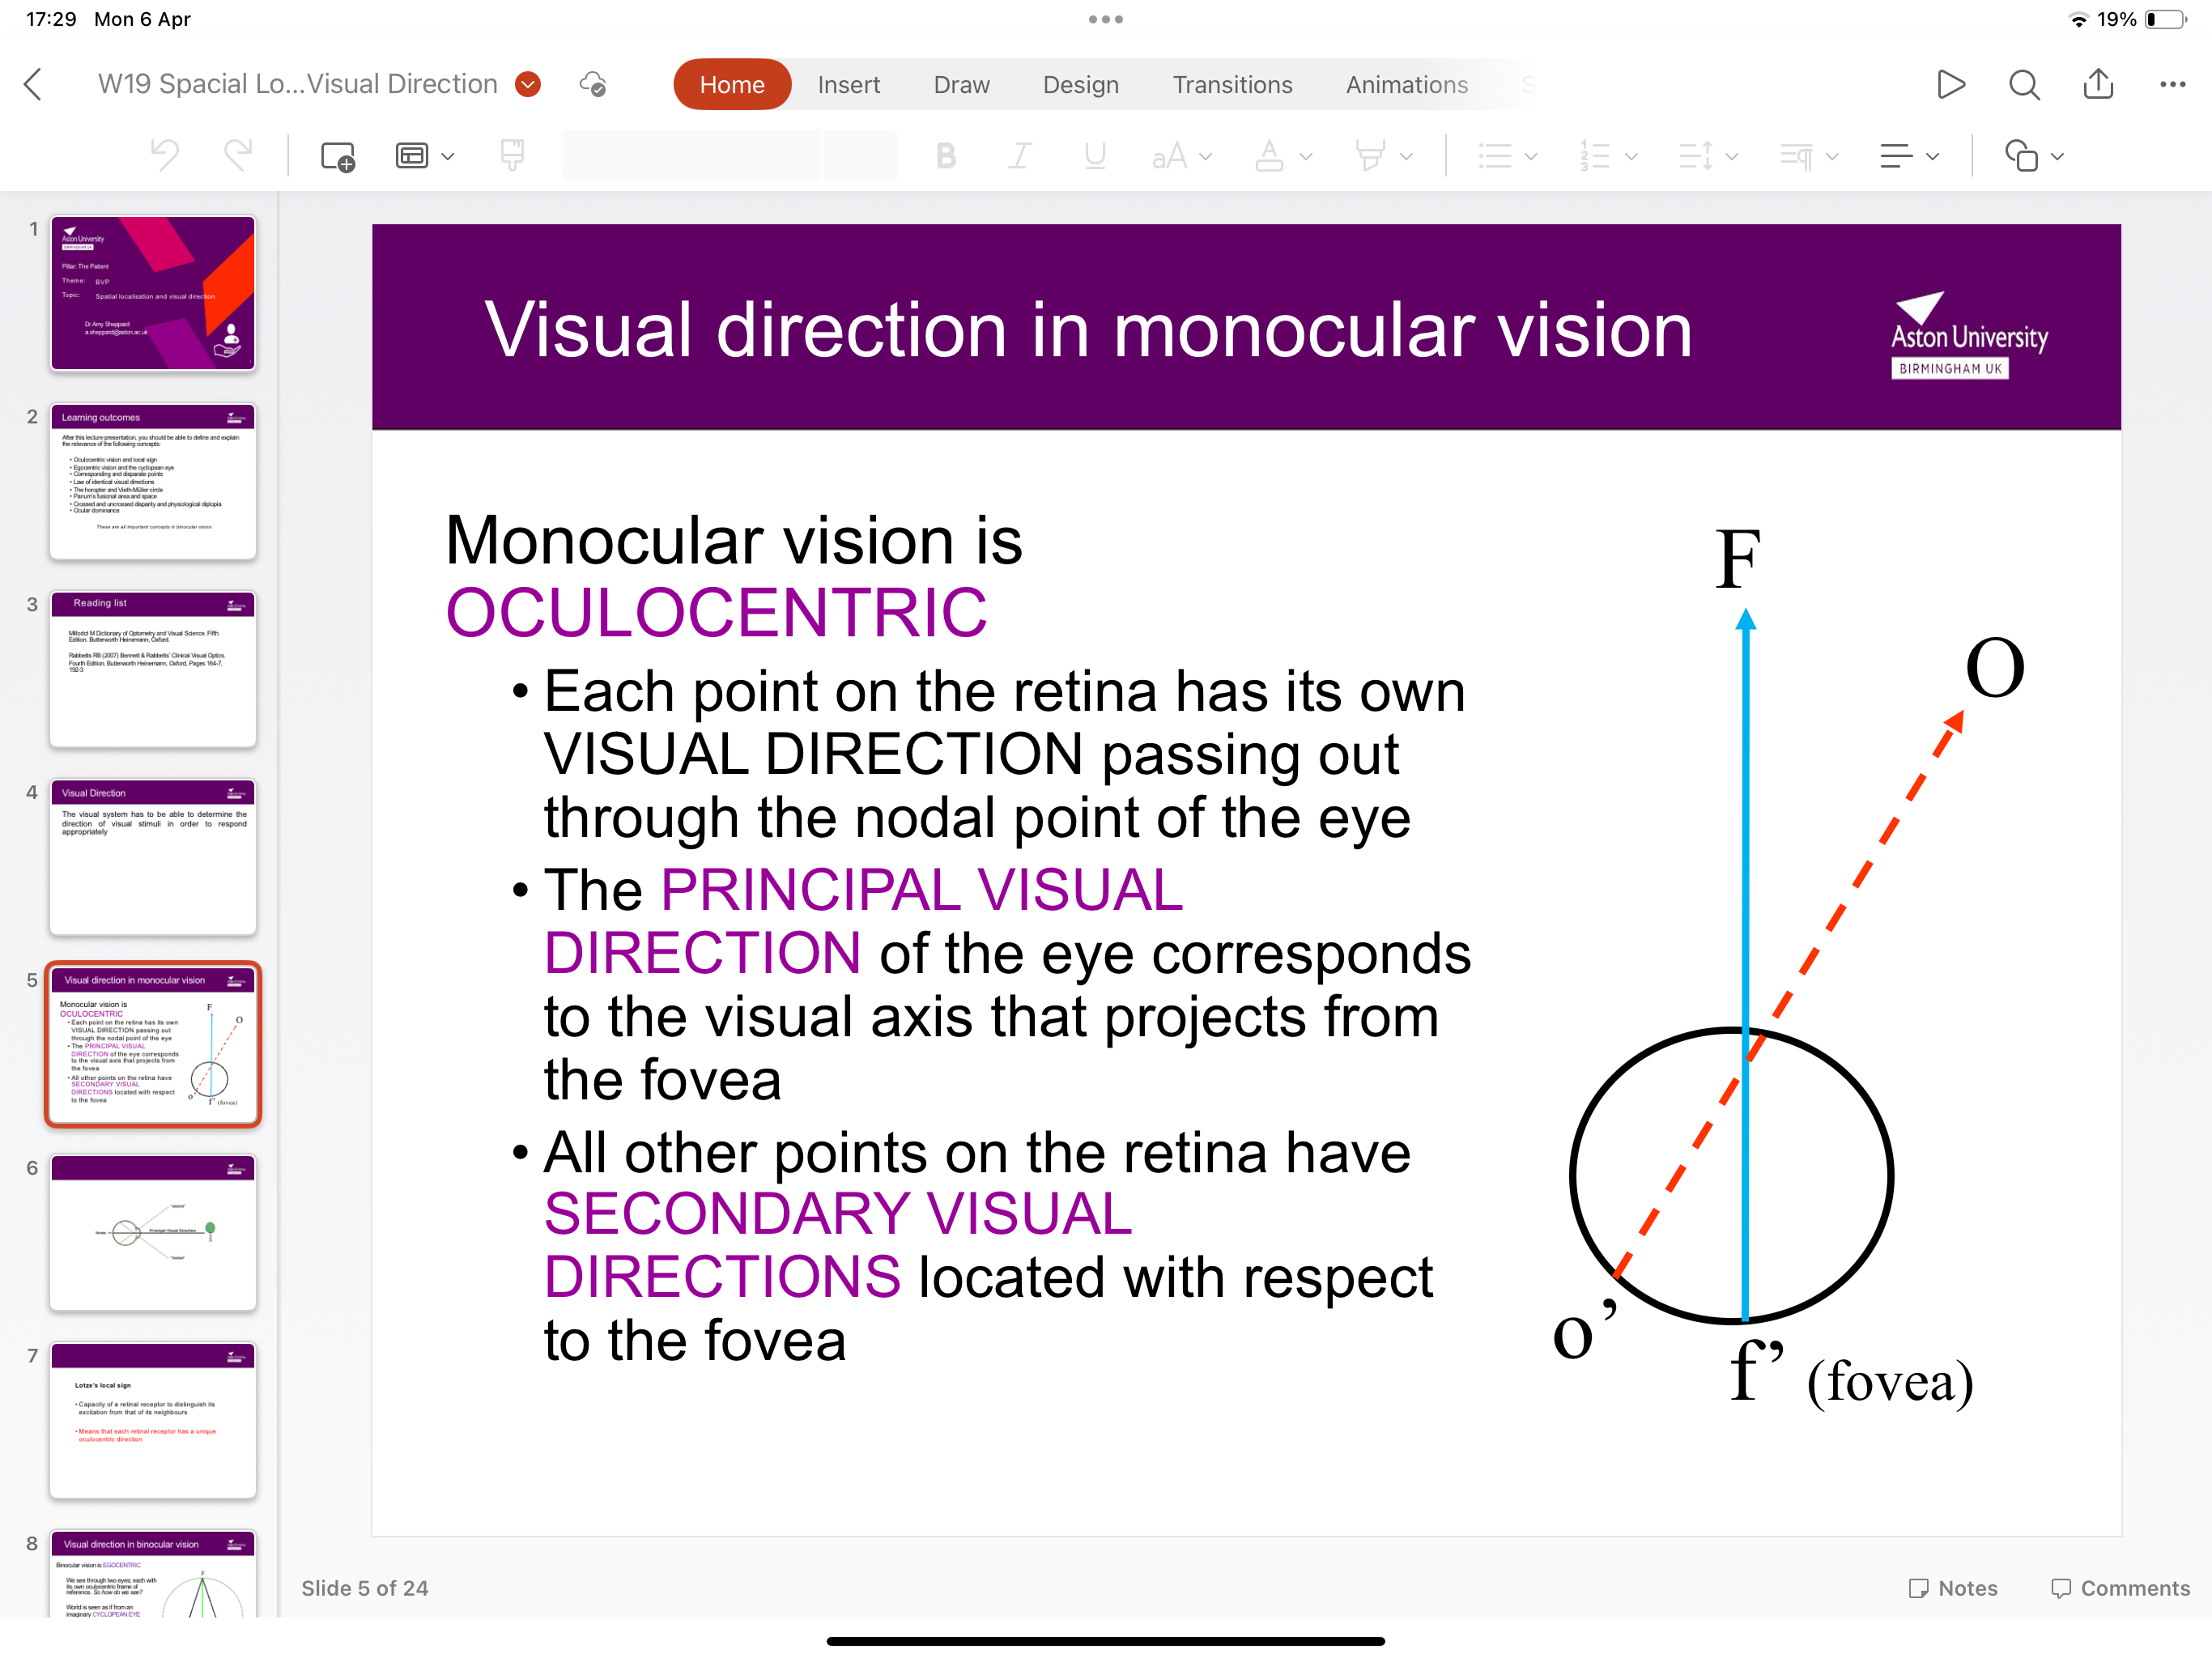Apply underline formatting
This screenshot has width=2212, height=1658.
point(1094,156)
